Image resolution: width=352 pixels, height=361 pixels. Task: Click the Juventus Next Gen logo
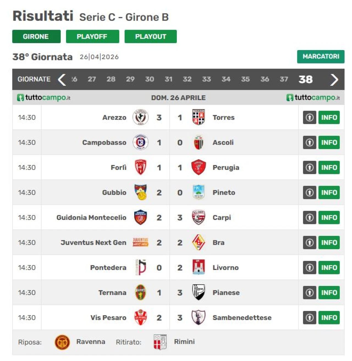(141, 242)
